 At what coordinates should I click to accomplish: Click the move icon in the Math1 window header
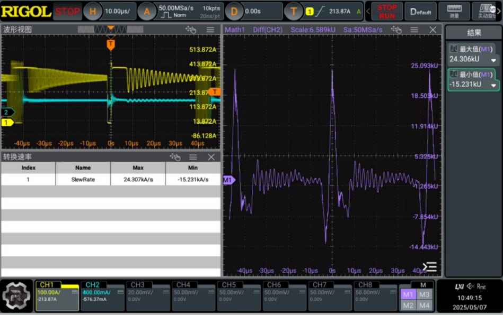pyautogui.click(x=396, y=30)
